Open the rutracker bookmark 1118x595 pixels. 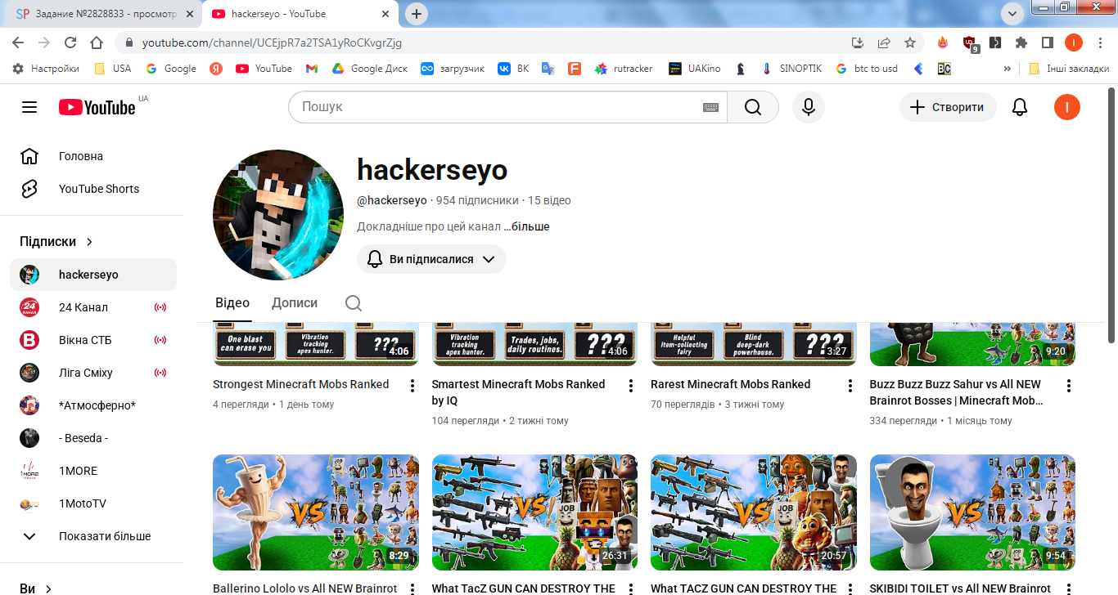tap(624, 69)
